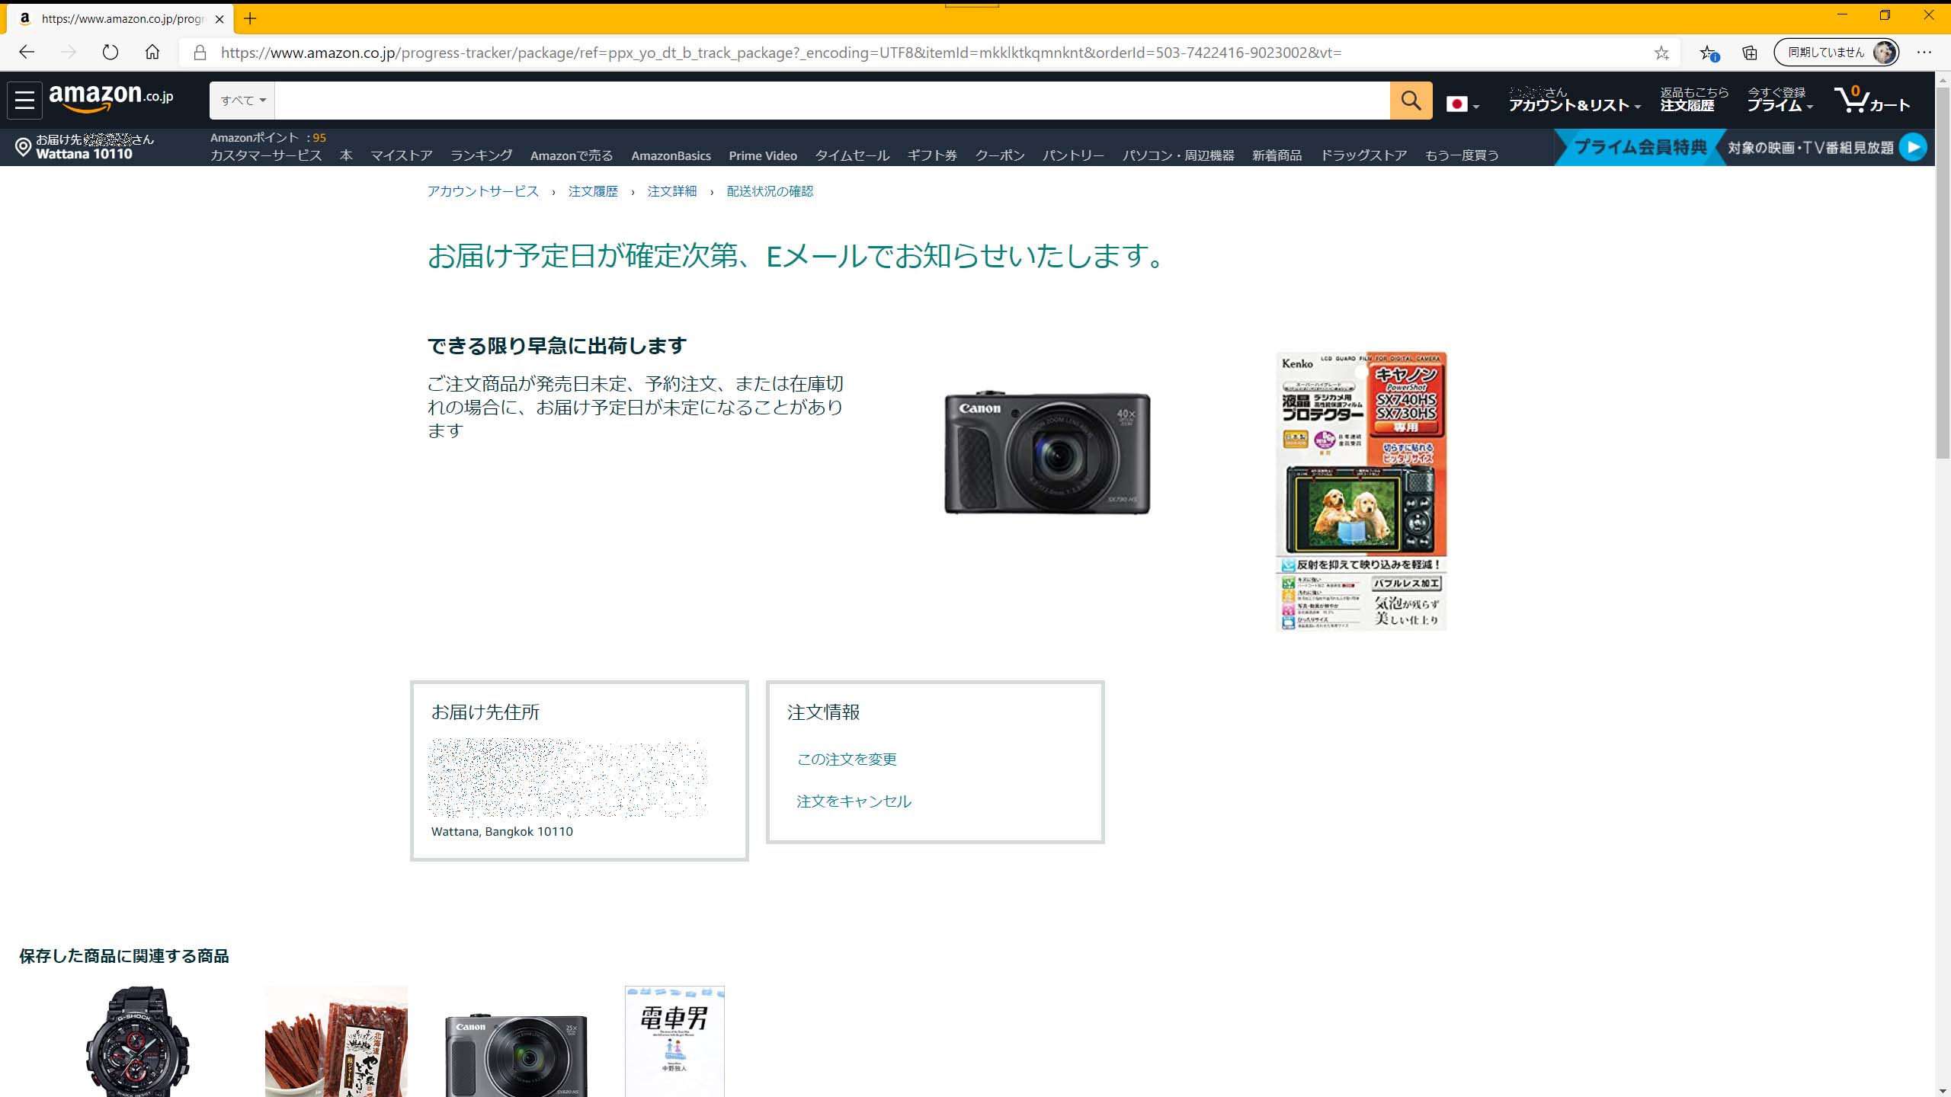Open Amazonで売る nav item
The height and width of the screenshot is (1097, 1951).
click(572, 155)
